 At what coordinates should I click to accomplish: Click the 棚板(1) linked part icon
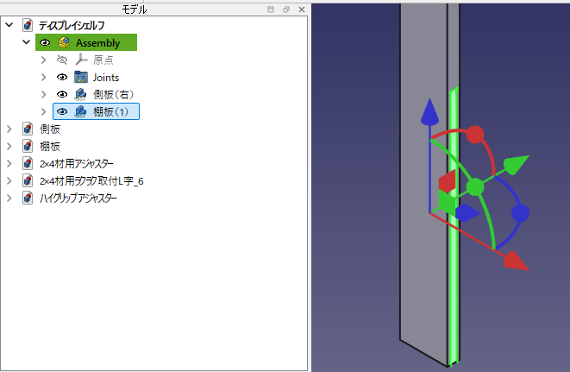[81, 111]
